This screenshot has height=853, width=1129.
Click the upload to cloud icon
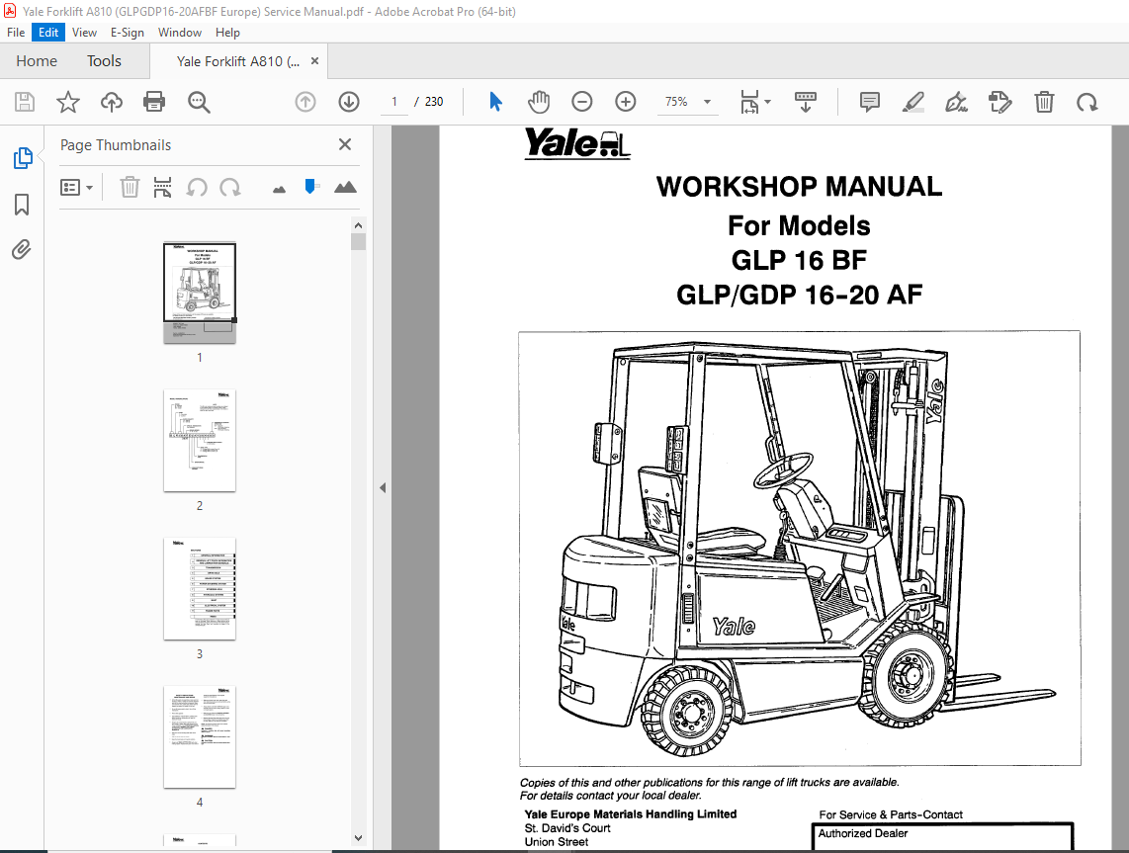(x=112, y=102)
